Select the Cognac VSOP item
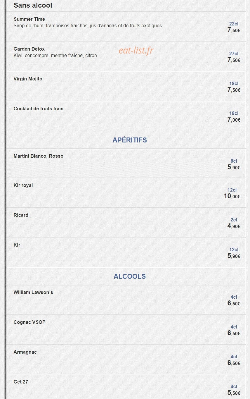250x399 pixels. click(126, 330)
